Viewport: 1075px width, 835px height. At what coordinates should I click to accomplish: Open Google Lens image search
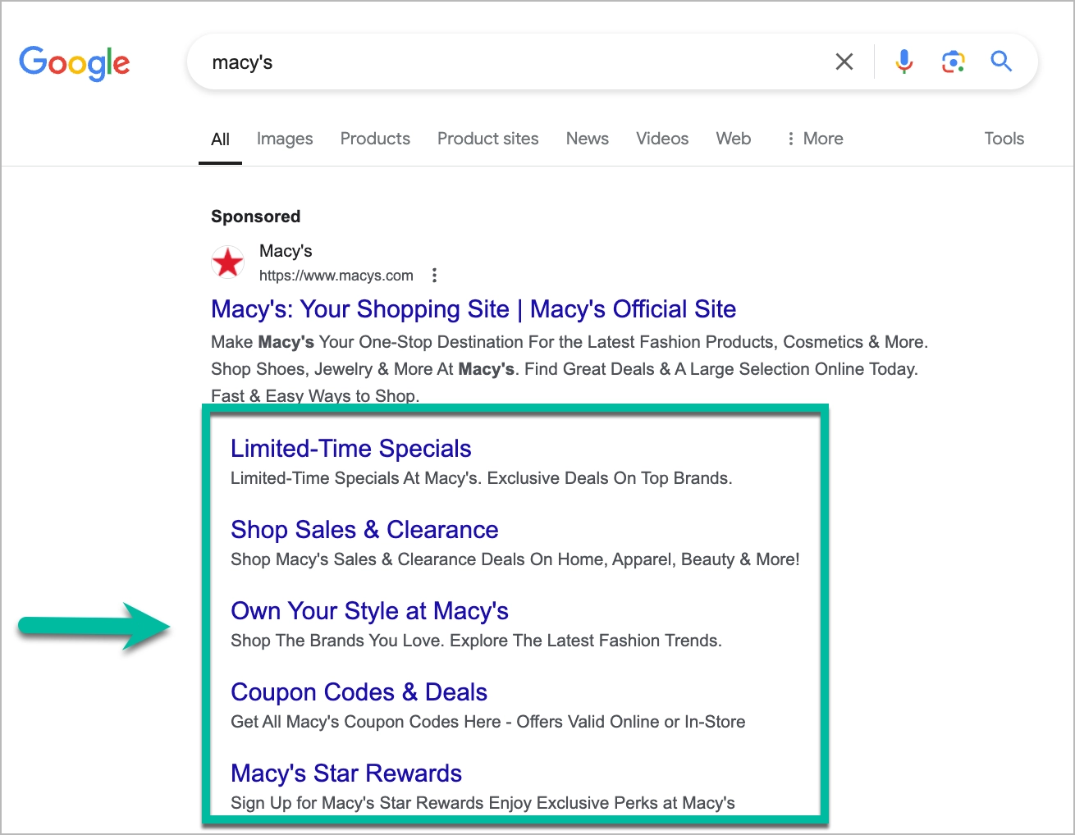952,61
